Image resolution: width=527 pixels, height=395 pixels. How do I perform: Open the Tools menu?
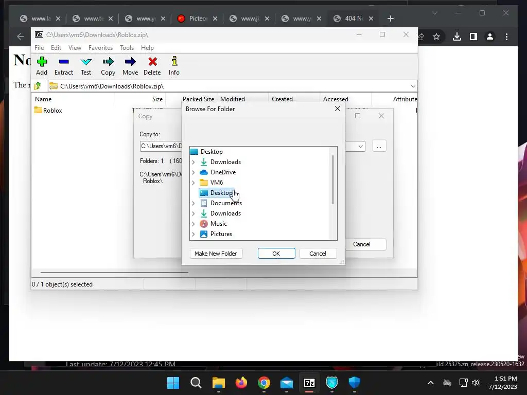(x=127, y=48)
